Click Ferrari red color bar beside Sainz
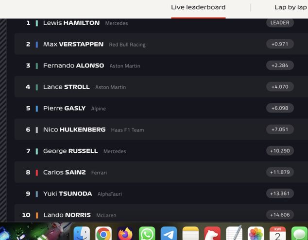Image resolution: width=308 pixels, height=240 pixels. coord(37,173)
